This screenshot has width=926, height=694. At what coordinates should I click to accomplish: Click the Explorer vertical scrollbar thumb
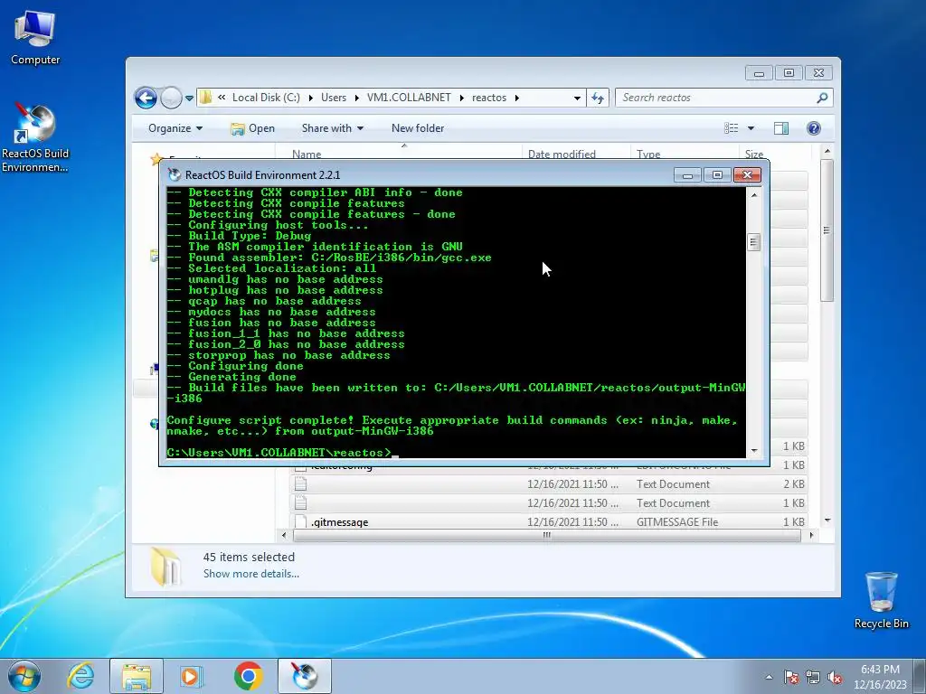(827, 230)
